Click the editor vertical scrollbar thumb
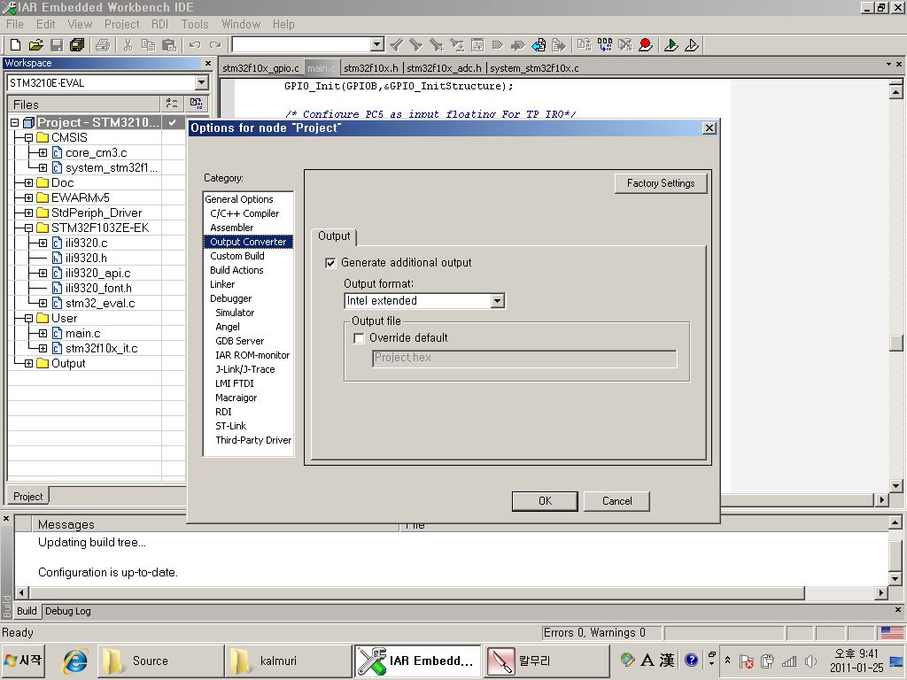Viewport: 907px width, 680px height. (x=896, y=343)
